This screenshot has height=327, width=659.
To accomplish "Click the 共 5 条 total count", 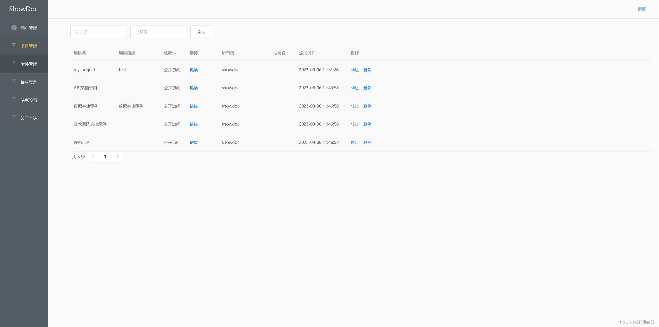I will [x=78, y=157].
